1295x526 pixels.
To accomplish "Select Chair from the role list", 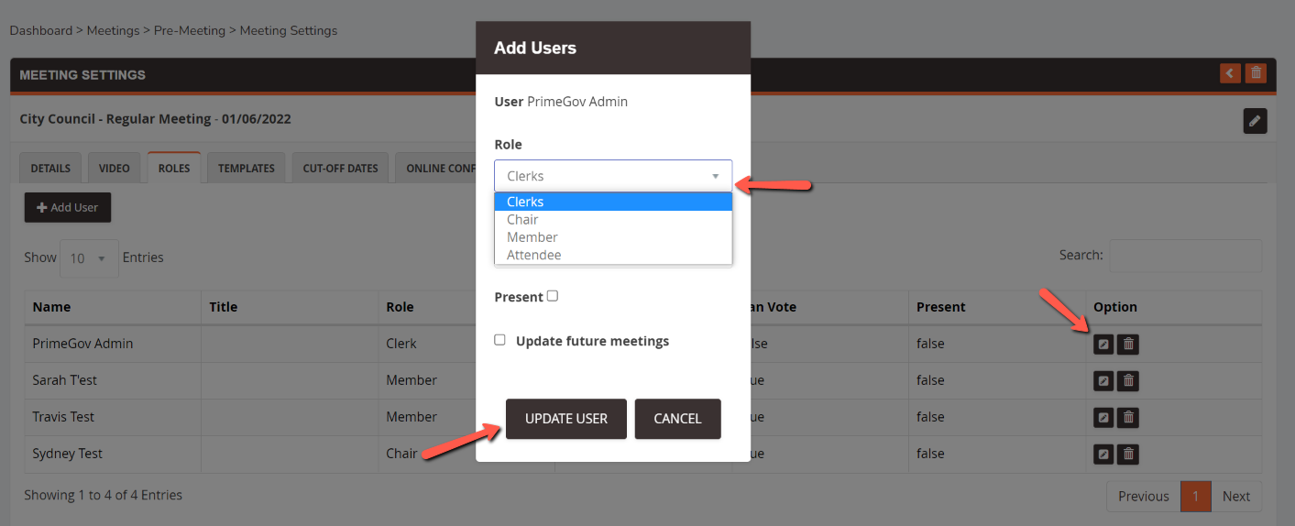I will (x=613, y=219).
